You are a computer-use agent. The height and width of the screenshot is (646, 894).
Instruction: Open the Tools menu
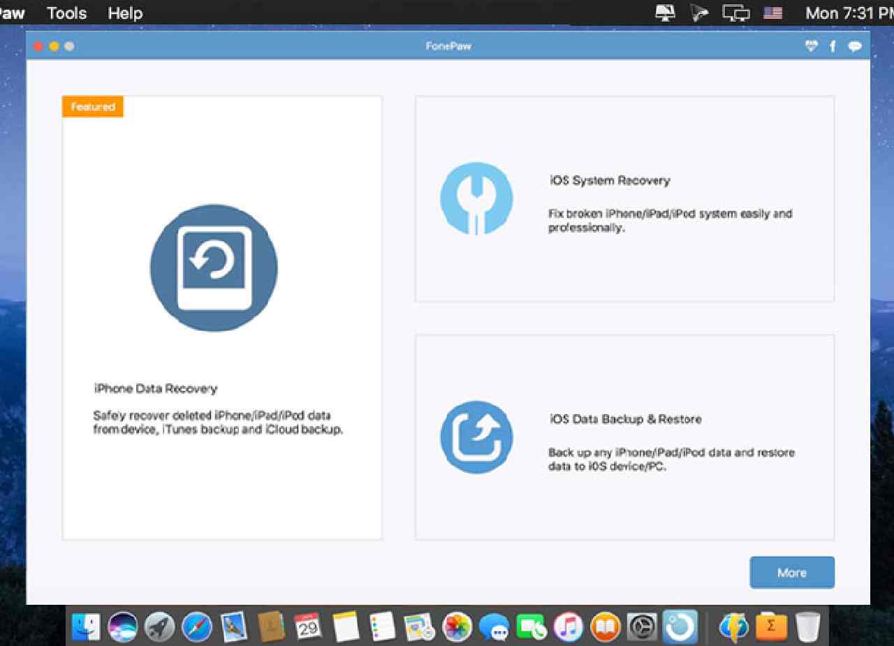[x=66, y=13]
